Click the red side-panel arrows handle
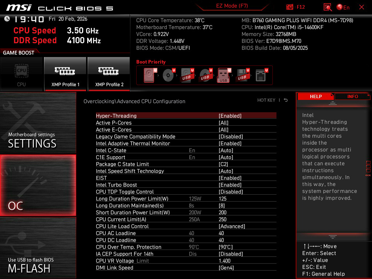The image size is (372, 279). coord(368,169)
